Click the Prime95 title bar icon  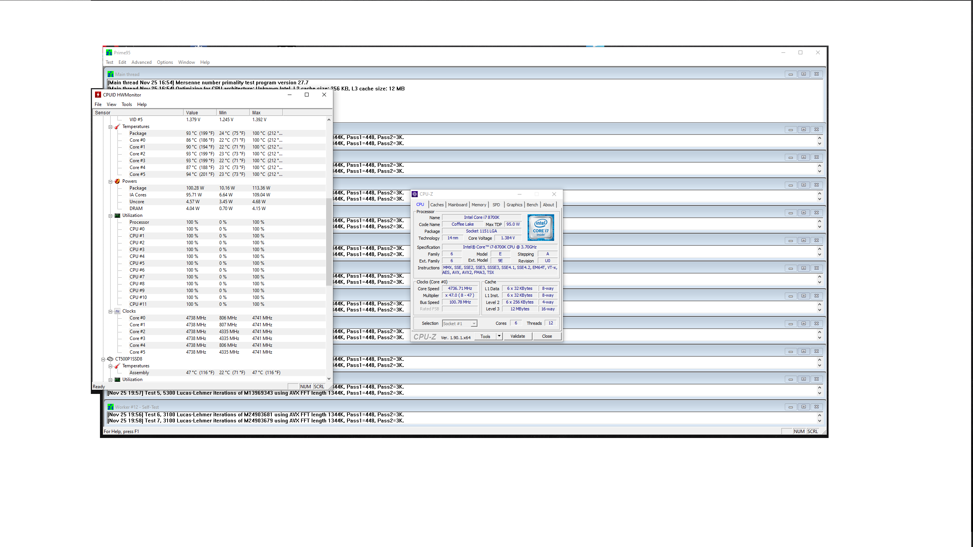click(x=109, y=52)
